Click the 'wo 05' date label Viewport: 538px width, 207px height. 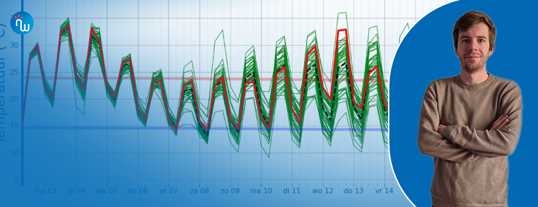[107, 190]
